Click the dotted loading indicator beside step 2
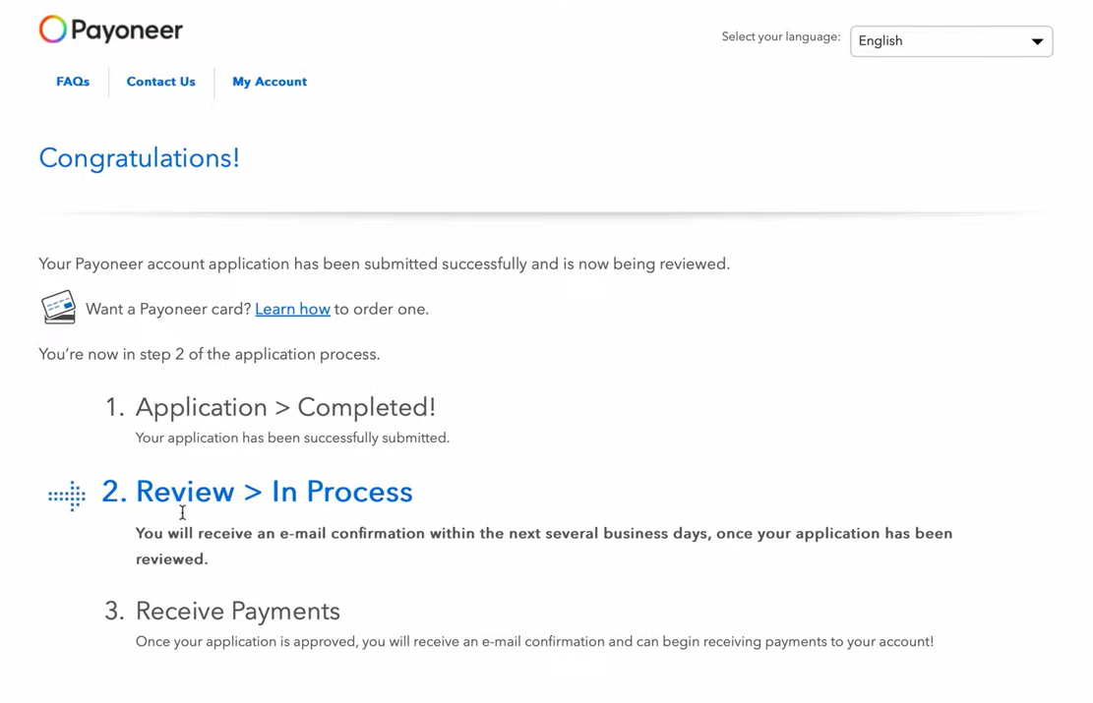Image resolution: width=1093 pixels, height=703 pixels. tap(66, 496)
